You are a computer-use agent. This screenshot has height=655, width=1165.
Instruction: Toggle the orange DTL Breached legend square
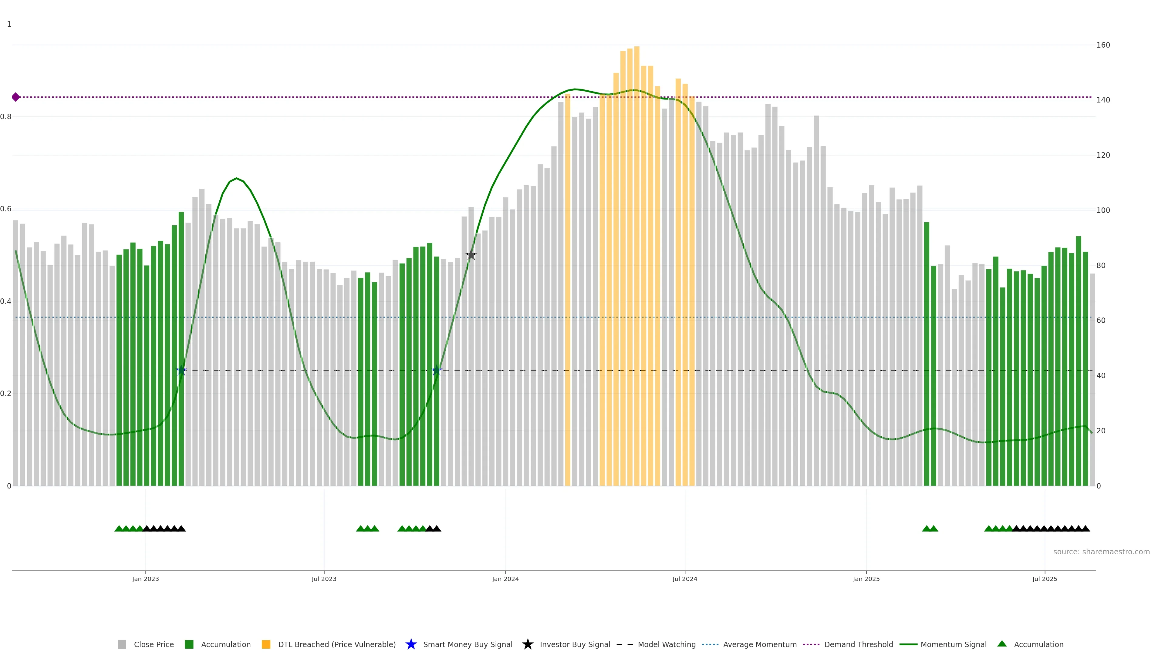pos(266,644)
